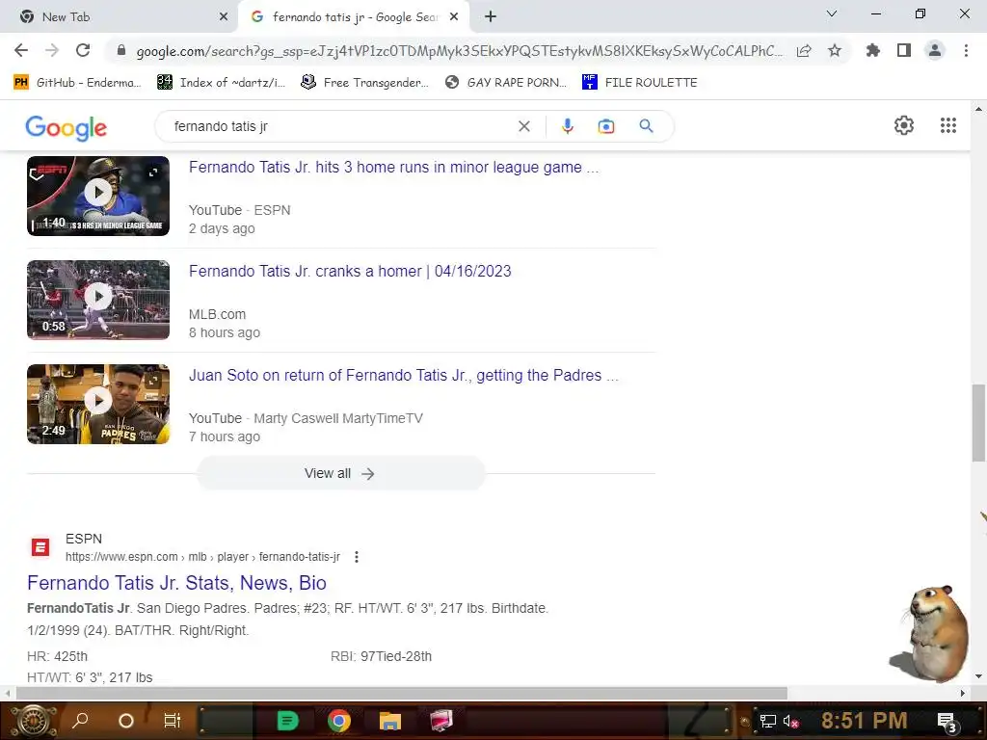Open File Explorer from the taskbar

tap(389, 721)
